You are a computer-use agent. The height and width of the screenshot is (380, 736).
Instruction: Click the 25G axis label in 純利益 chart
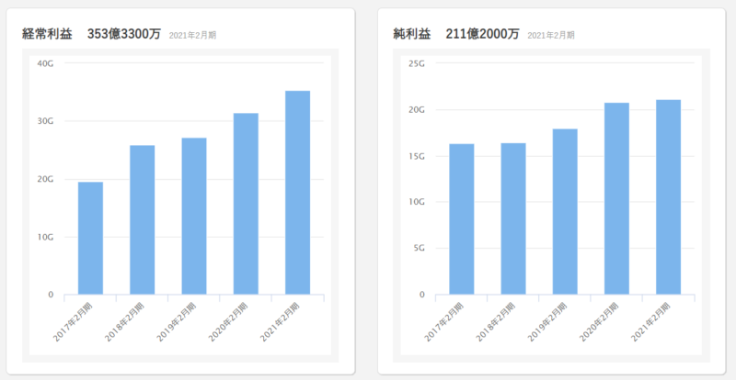[417, 63]
